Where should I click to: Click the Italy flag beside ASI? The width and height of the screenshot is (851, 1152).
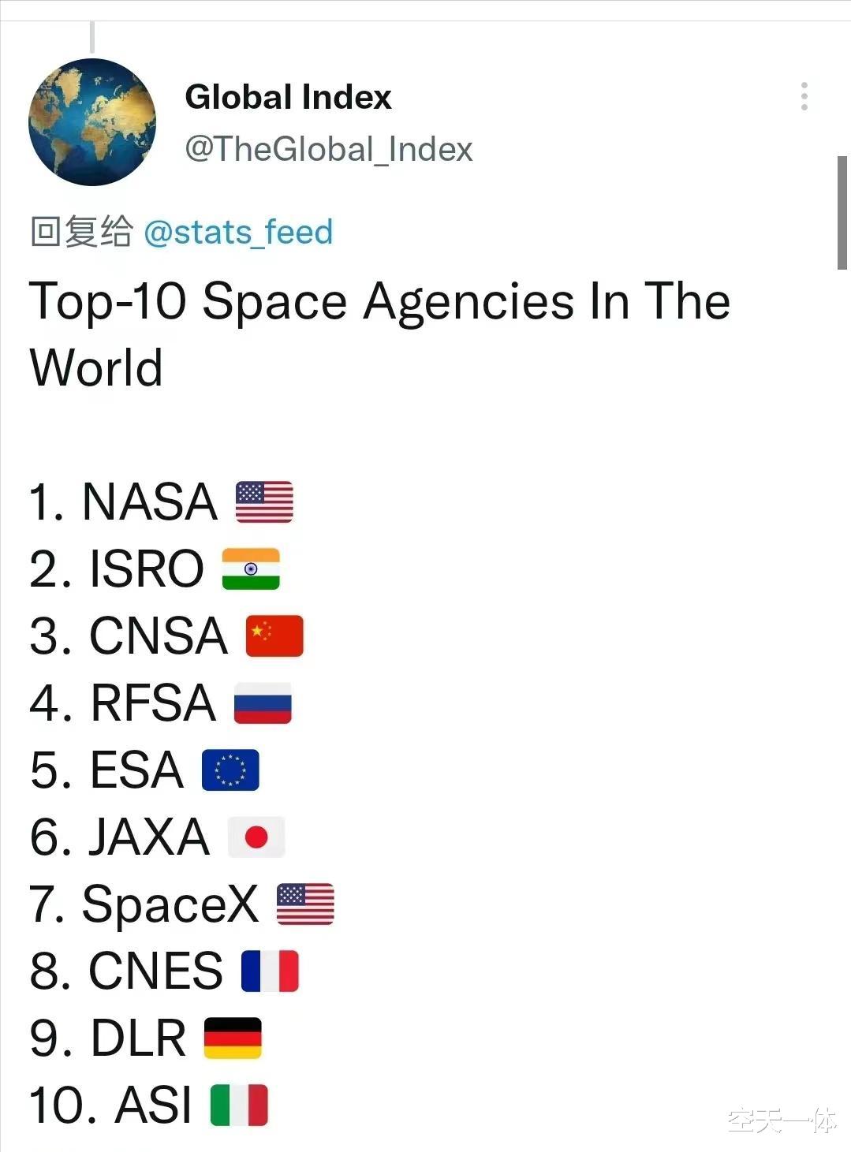tap(239, 1105)
